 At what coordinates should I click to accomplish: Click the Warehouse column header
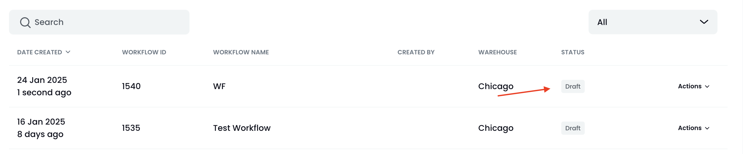[497, 52]
